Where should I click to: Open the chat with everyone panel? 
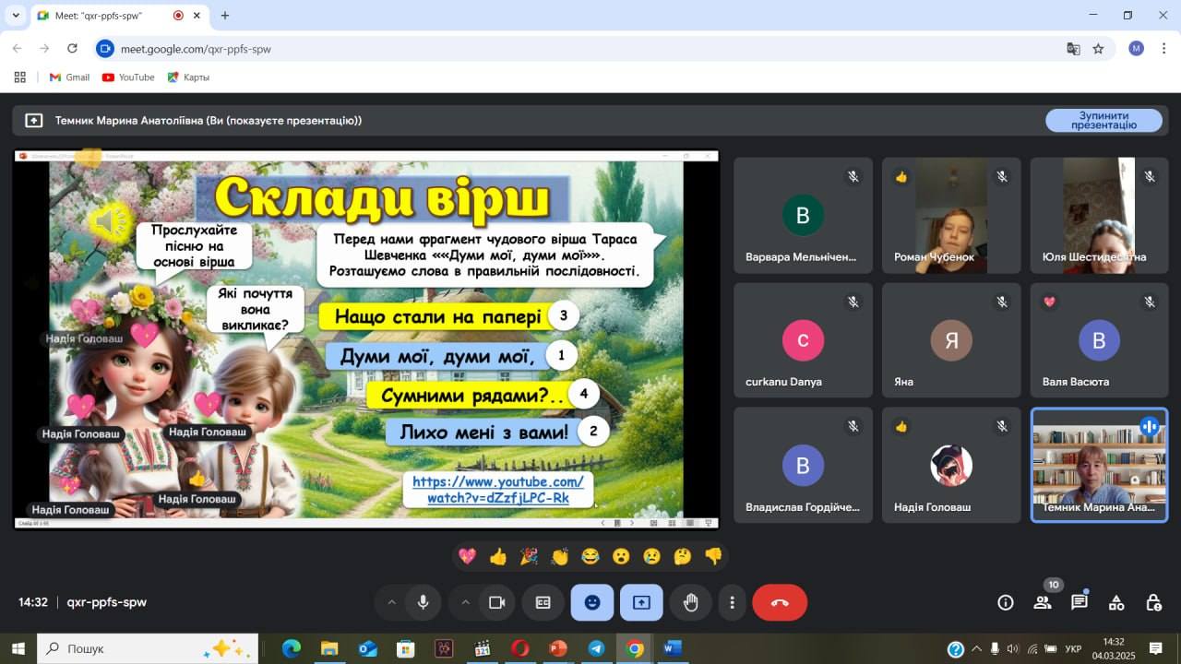[x=1080, y=602]
